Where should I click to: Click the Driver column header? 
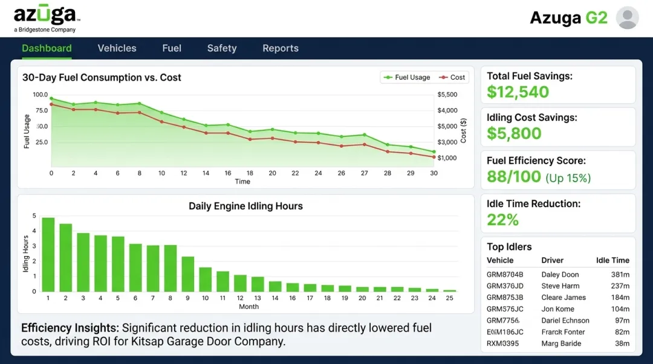click(x=552, y=260)
